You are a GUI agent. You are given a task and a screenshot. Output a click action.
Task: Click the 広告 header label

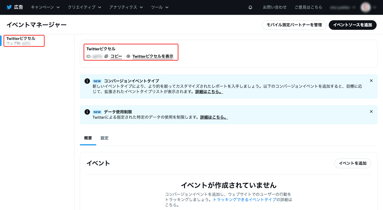pos(19,7)
